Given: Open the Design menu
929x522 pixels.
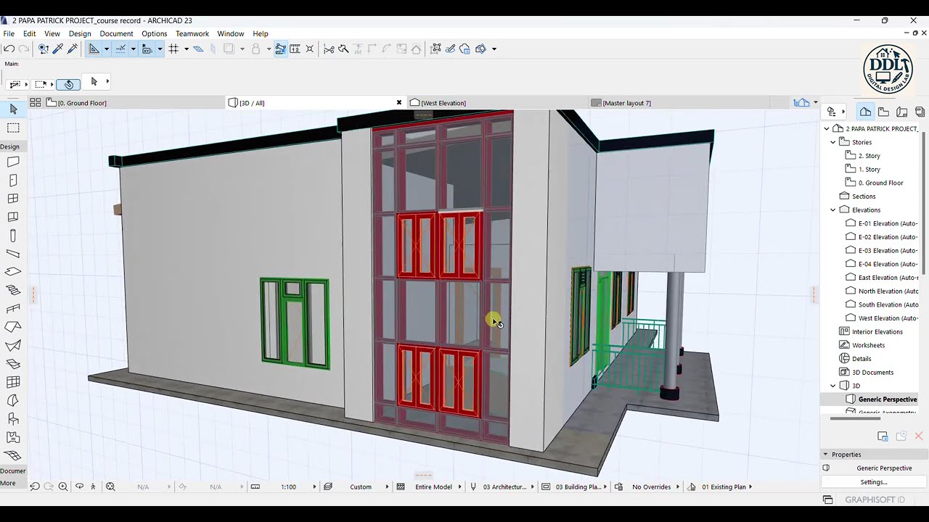Looking at the screenshot, I should (x=80, y=33).
